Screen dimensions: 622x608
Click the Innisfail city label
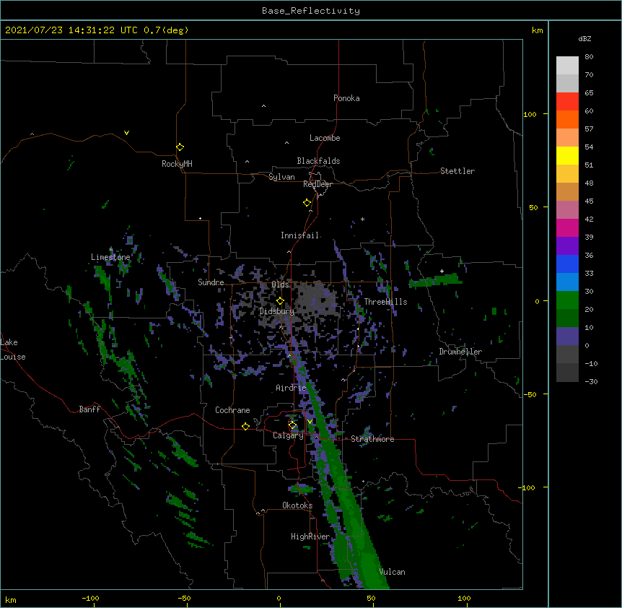[x=299, y=235]
